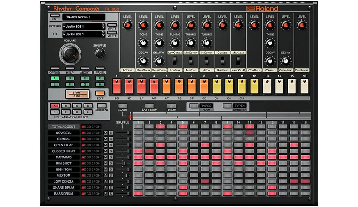Click red step pad 3 (LT)
This screenshot has height=207, width=358.
pyautogui.click(x=142, y=86)
